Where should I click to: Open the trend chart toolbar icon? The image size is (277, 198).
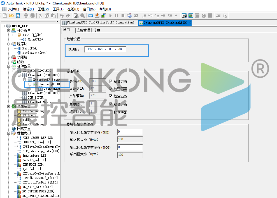pos(191,16)
